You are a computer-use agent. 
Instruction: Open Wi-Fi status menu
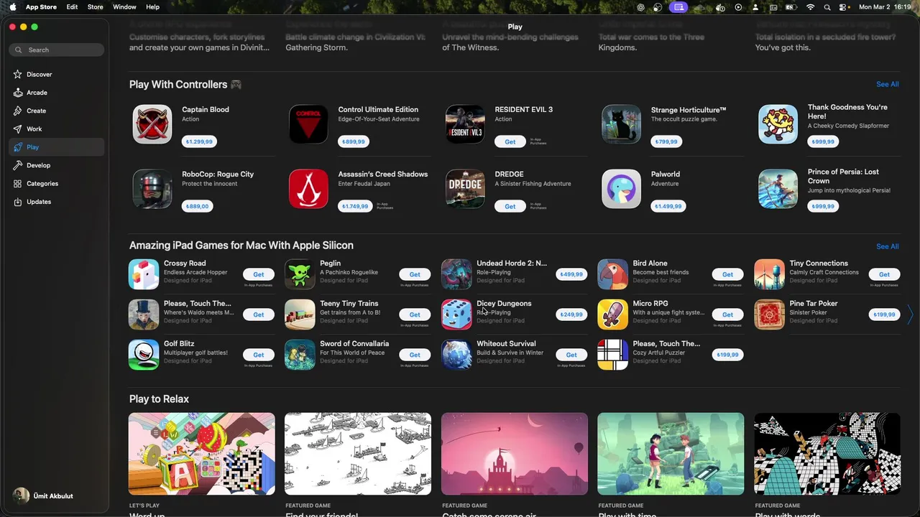pyautogui.click(x=810, y=7)
